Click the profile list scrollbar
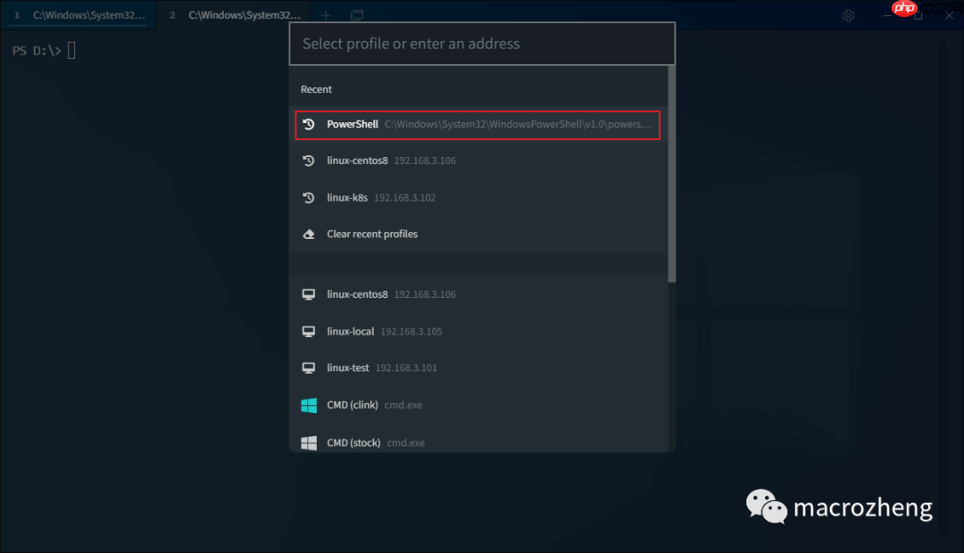This screenshot has height=553, width=964. pos(672,174)
